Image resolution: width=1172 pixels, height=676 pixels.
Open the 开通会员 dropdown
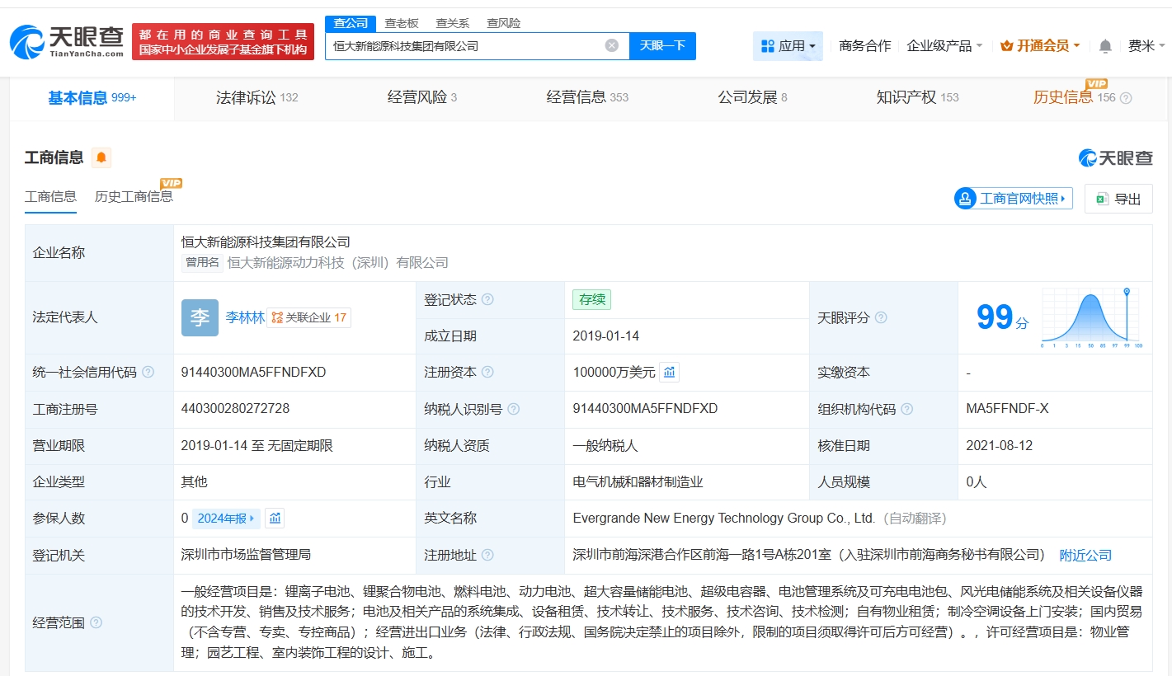pos(1040,46)
